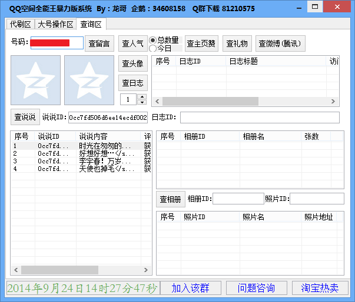The height and width of the screenshot is (302, 355).
Task: Click the 说说ID column header
Action: [55, 136]
